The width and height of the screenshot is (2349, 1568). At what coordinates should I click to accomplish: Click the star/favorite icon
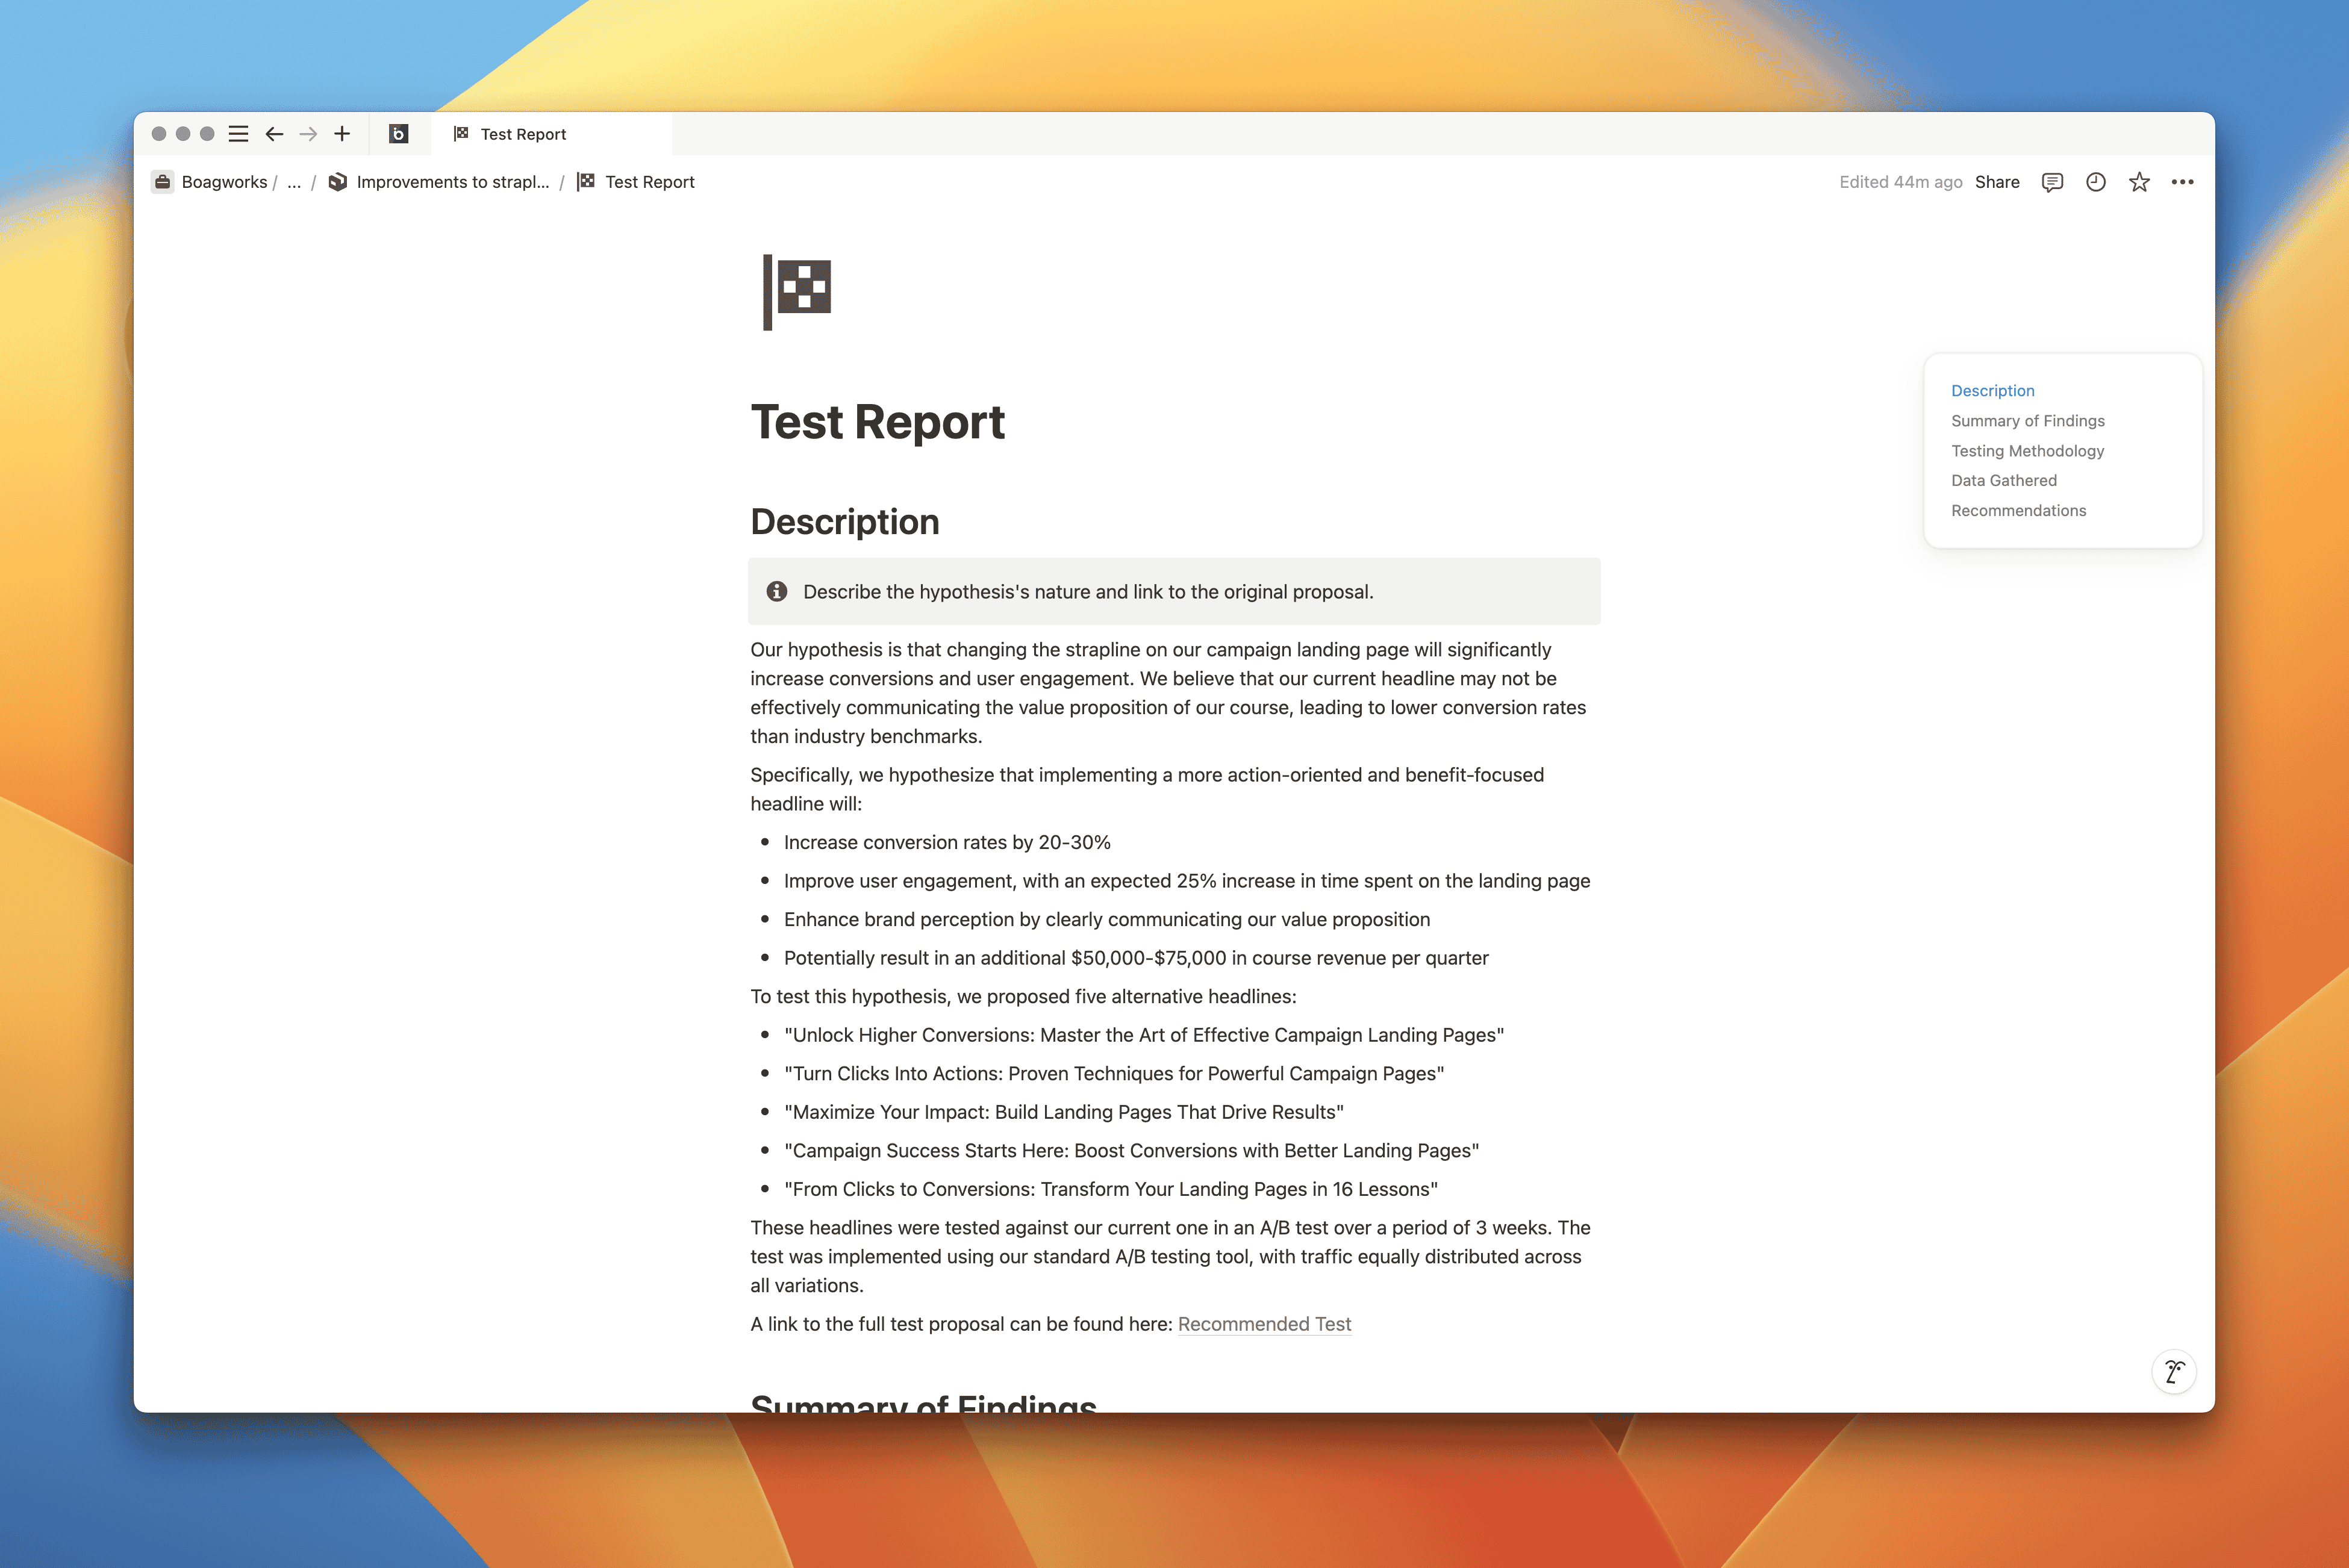[x=2139, y=182]
